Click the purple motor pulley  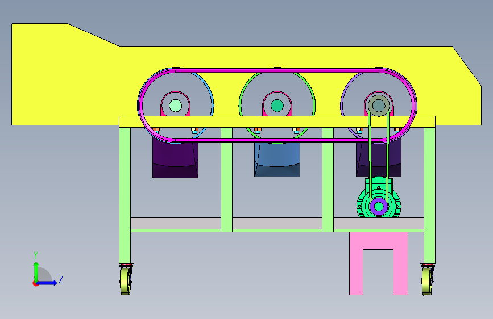tap(379, 206)
